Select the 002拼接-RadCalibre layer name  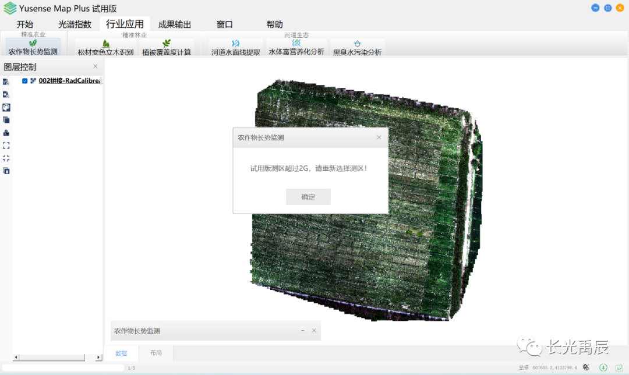click(70, 80)
